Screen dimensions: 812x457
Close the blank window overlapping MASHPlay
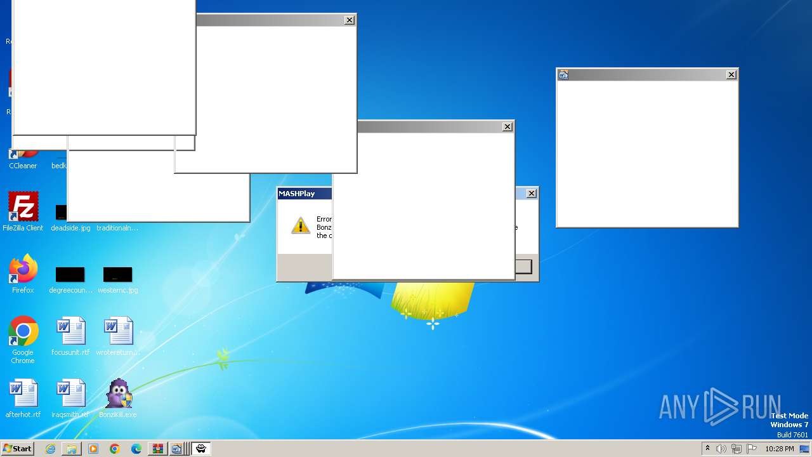[507, 127]
